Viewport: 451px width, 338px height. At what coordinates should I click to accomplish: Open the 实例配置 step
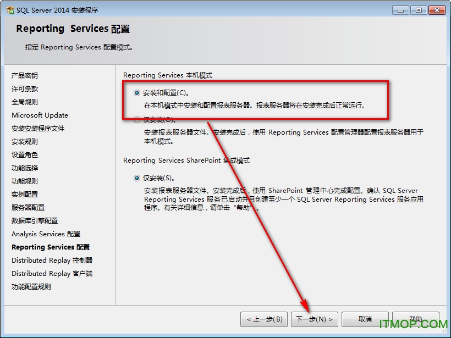click(25, 195)
